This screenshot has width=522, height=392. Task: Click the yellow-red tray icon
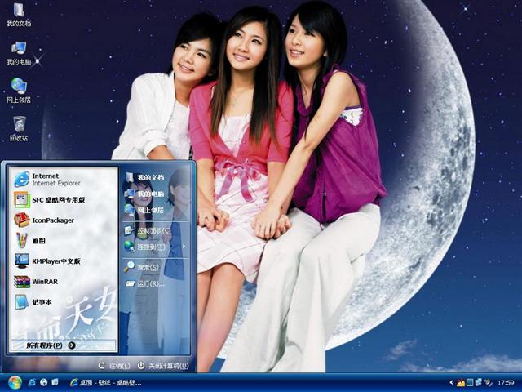click(x=461, y=383)
